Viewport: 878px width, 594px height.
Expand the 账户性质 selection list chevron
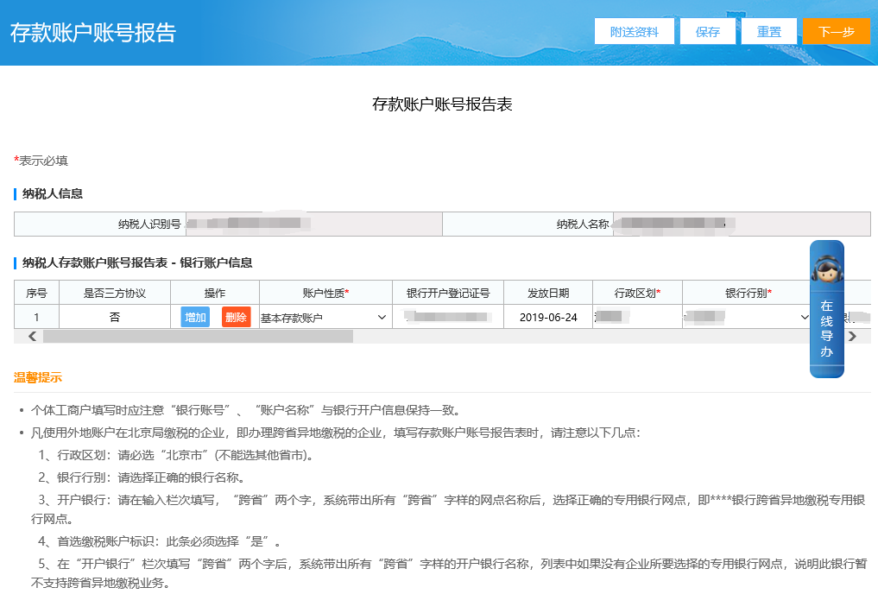point(382,317)
